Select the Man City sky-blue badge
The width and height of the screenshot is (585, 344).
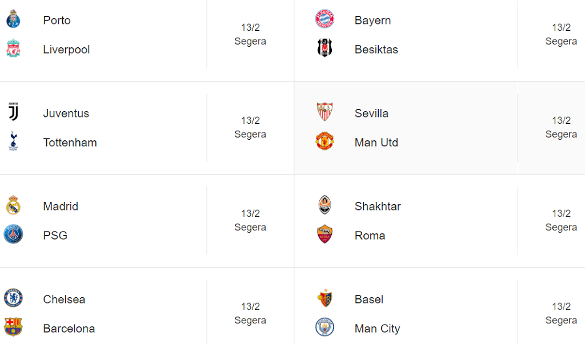tap(324, 328)
